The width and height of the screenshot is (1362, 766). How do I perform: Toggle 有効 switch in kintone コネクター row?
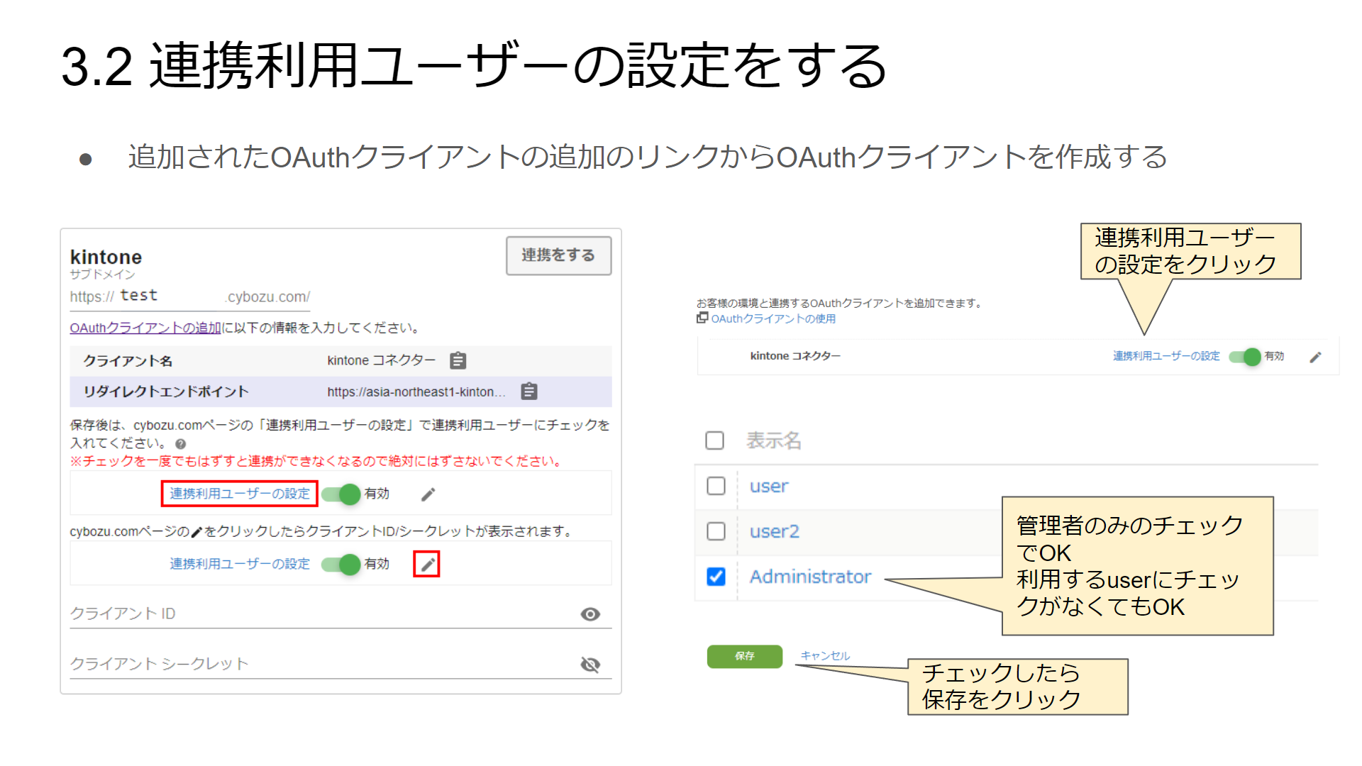[x=1245, y=357]
